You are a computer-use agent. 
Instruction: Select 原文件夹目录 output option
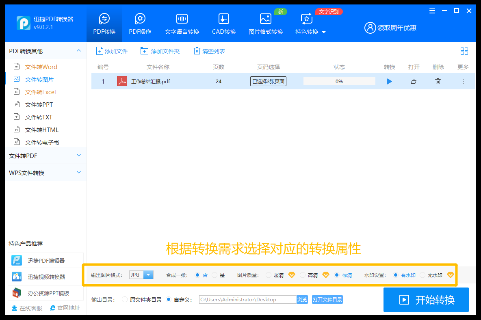click(142, 299)
